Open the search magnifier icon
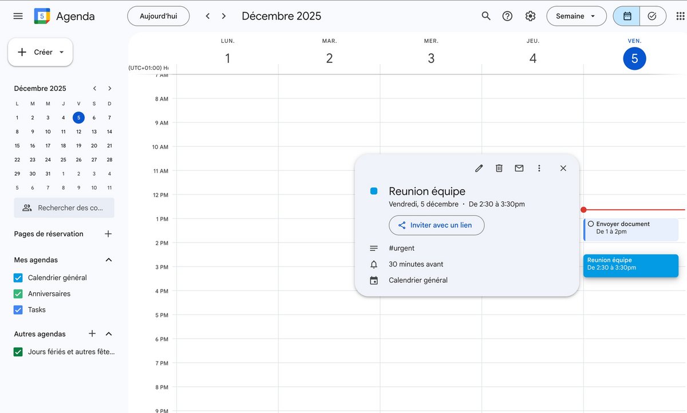The image size is (687, 413). pyautogui.click(x=486, y=16)
